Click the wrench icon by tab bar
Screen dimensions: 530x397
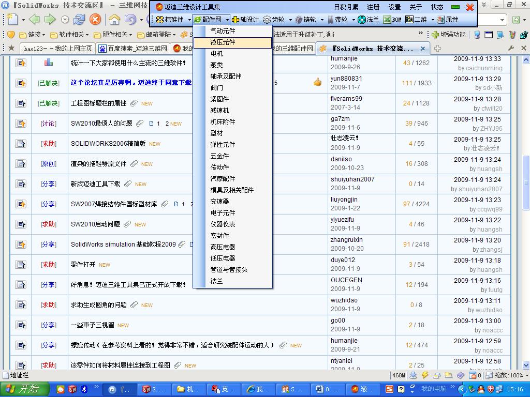click(x=511, y=48)
